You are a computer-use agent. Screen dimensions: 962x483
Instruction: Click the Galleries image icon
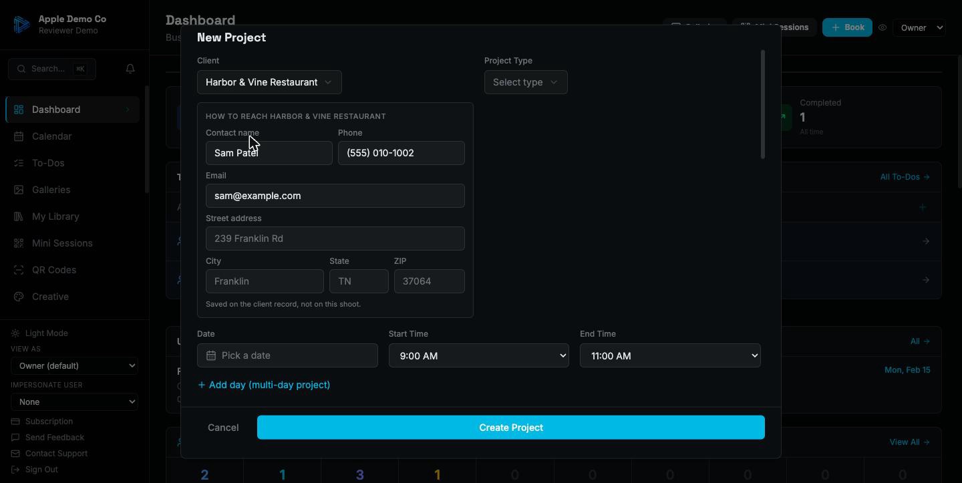click(19, 190)
